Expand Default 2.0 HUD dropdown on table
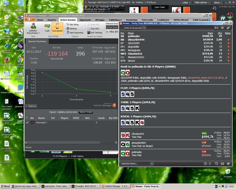This screenshot has height=189, width=236. pos(123,7)
